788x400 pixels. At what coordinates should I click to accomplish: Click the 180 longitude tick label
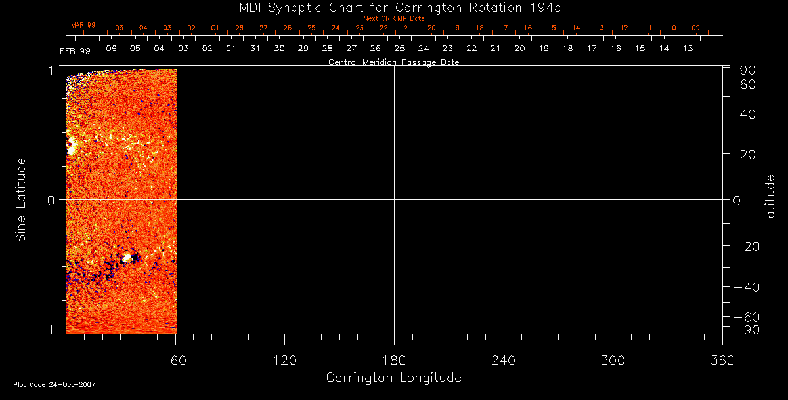(x=393, y=359)
